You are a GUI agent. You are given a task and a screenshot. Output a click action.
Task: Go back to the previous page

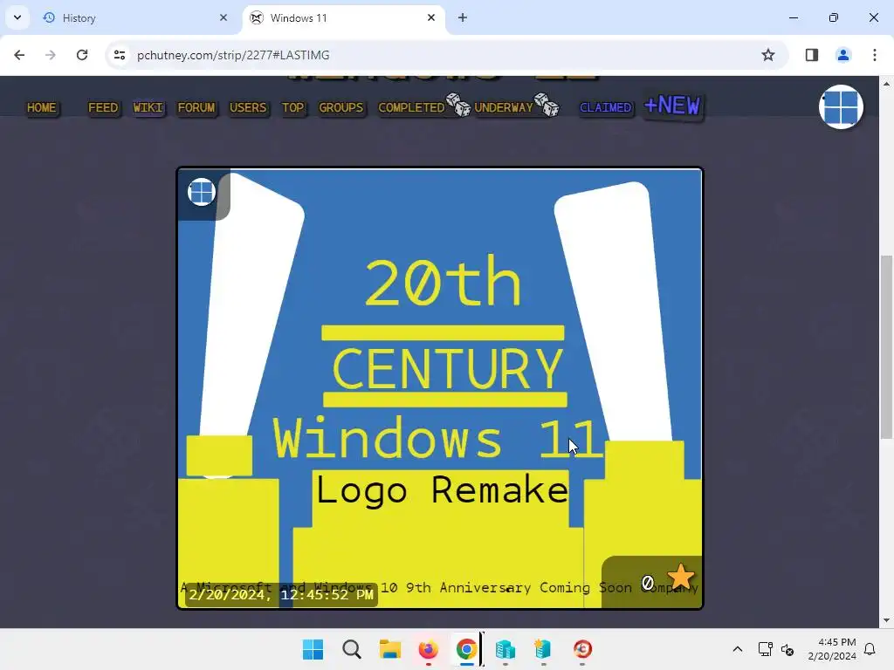pos(19,55)
